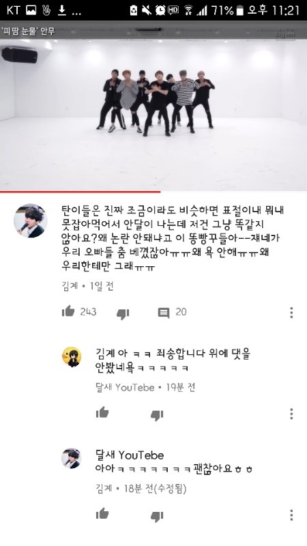Viewport: 307px width, 546px height.
Task: Open the 20 replies on the top comment
Action: coord(172,312)
